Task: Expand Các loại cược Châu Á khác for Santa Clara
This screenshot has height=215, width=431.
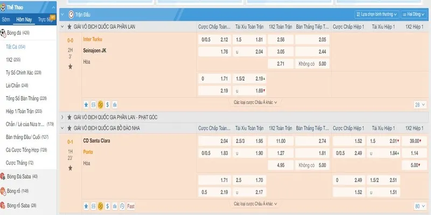Action: point(255,204)
